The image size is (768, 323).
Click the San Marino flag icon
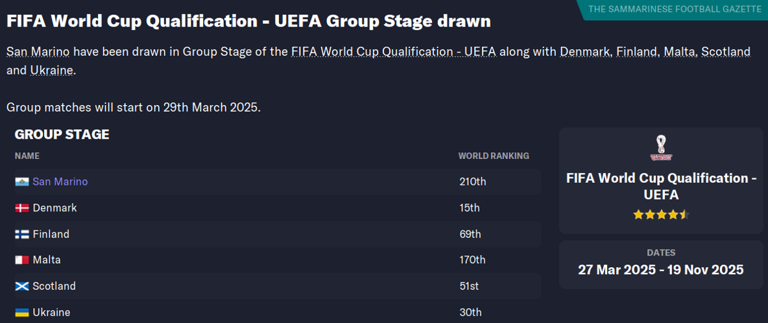pyautogui.click(x=22, y=182)
